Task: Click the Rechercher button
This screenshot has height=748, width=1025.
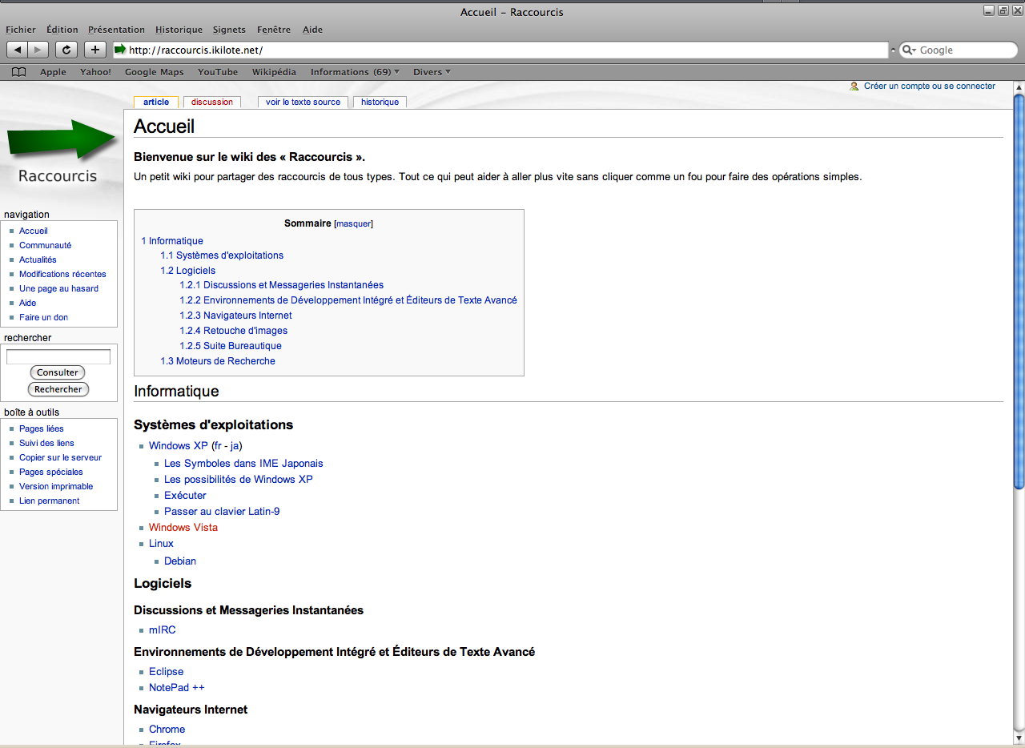Action: point(58,389)
